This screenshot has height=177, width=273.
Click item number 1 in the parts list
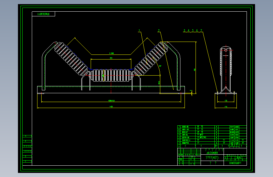coord(179,143)
